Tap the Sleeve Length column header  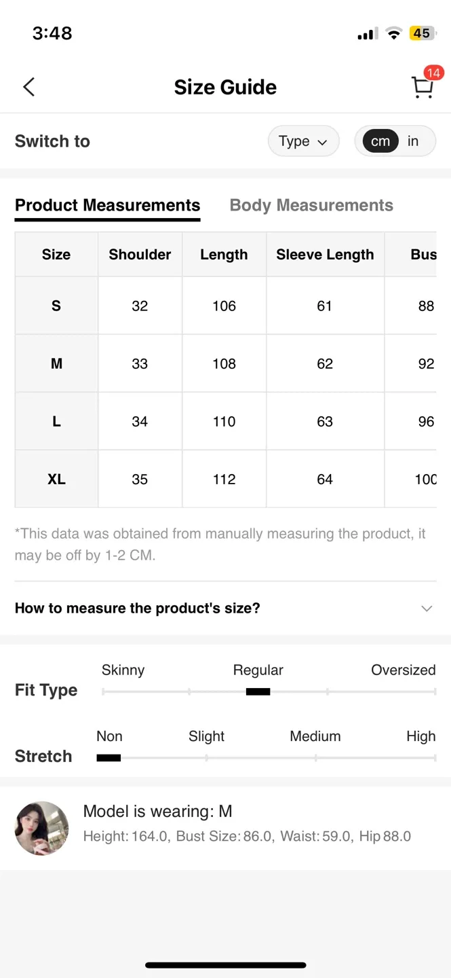325,255
